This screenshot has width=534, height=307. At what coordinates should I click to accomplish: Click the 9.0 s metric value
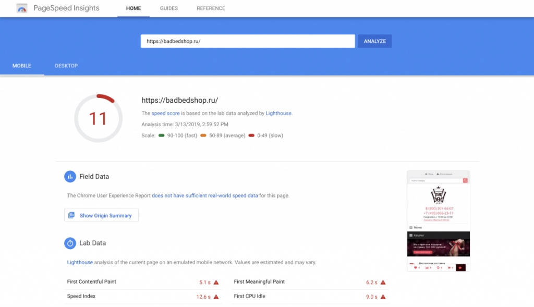(371, 297)
